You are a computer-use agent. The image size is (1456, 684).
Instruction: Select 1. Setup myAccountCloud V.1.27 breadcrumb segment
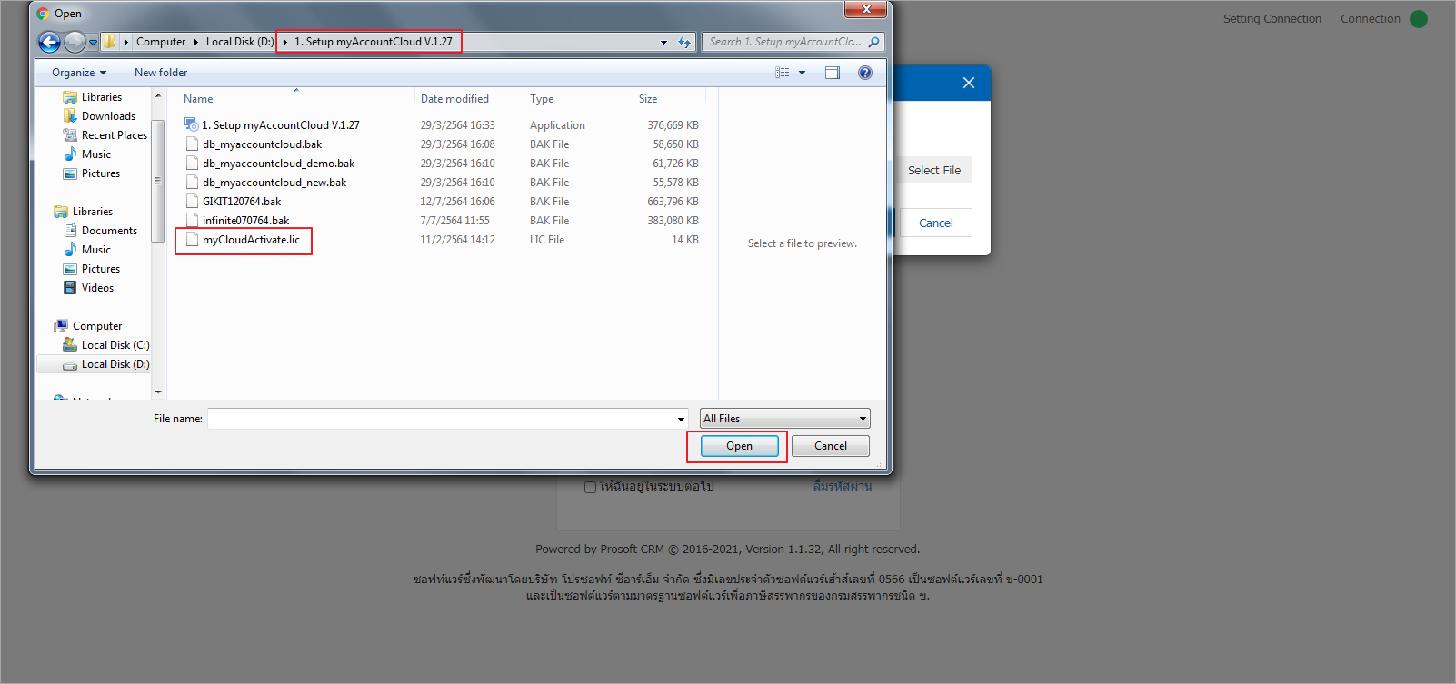tap(374, 42)
